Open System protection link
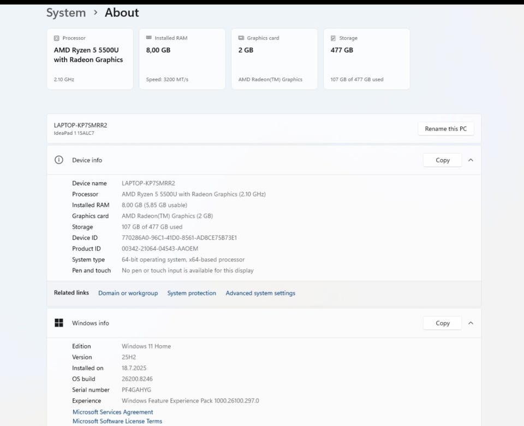524x426 pixels. tap(192, 293)
